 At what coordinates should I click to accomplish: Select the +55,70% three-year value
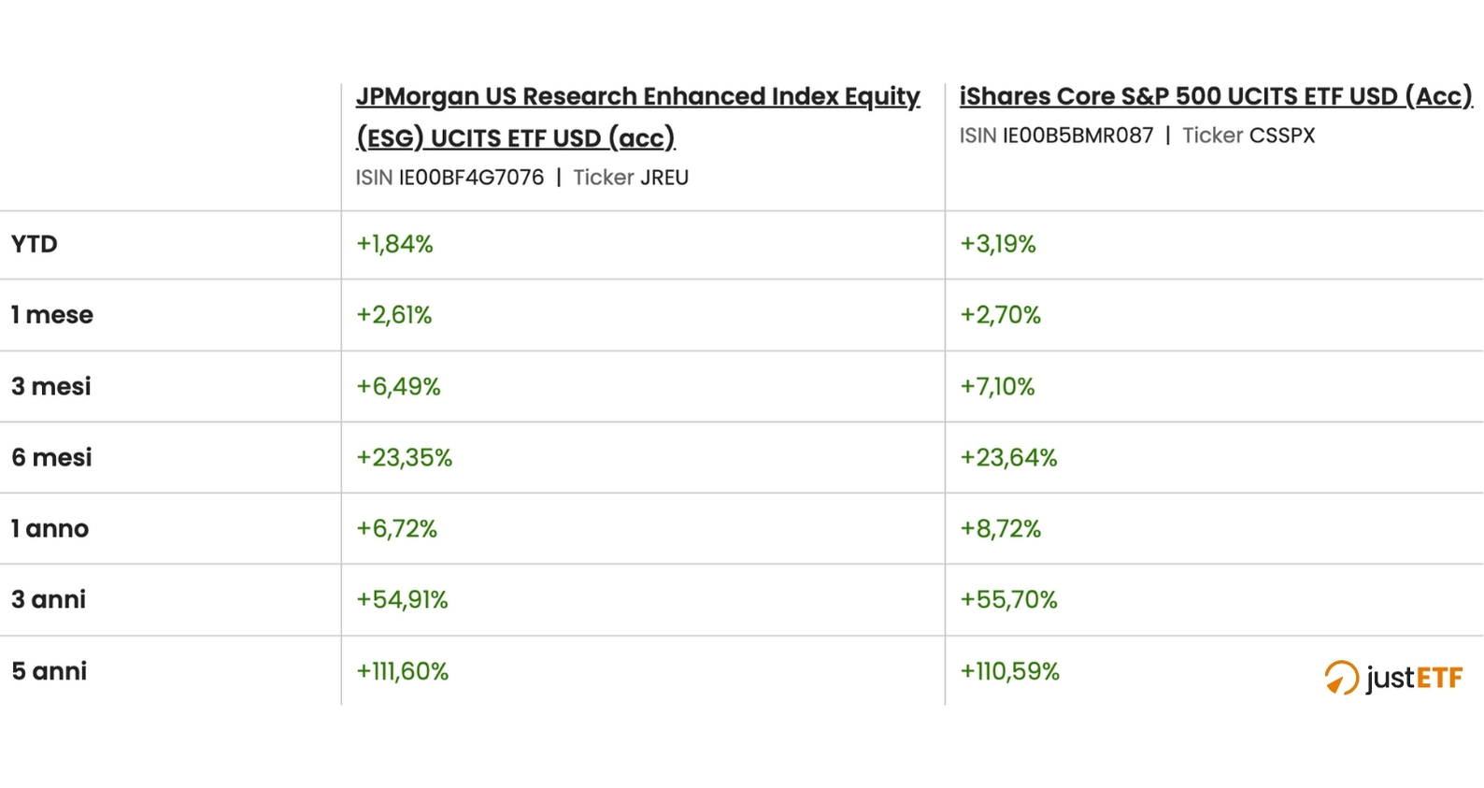click(x=1008, y=599)
